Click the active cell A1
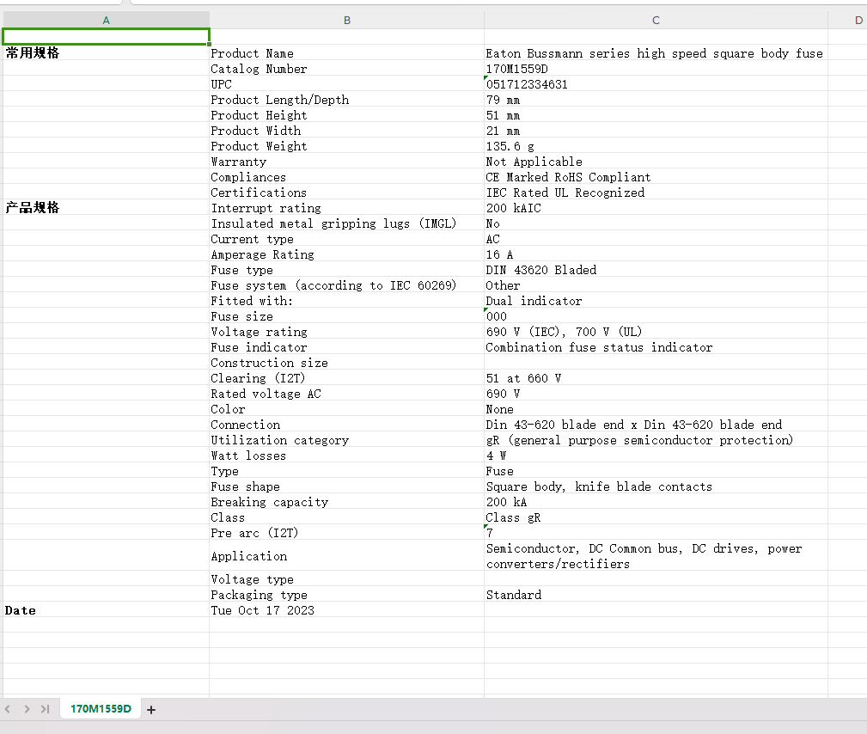 (107, 36)
